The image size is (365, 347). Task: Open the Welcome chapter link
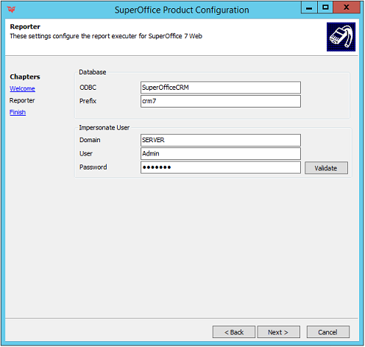coord(22,88)
